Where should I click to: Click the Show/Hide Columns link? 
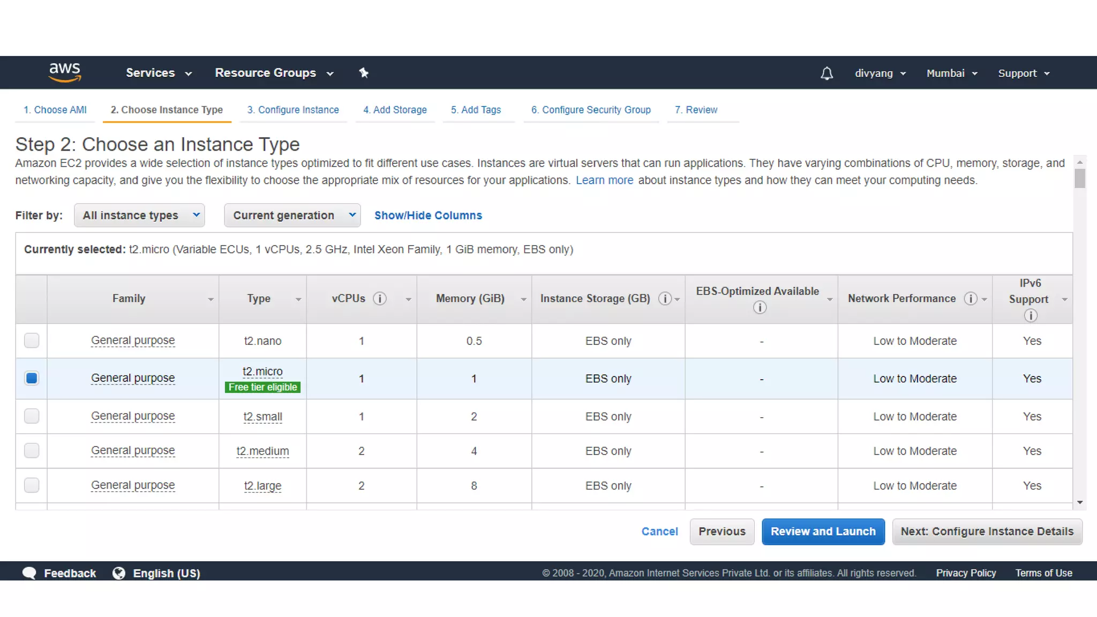[x=428, y=215]
